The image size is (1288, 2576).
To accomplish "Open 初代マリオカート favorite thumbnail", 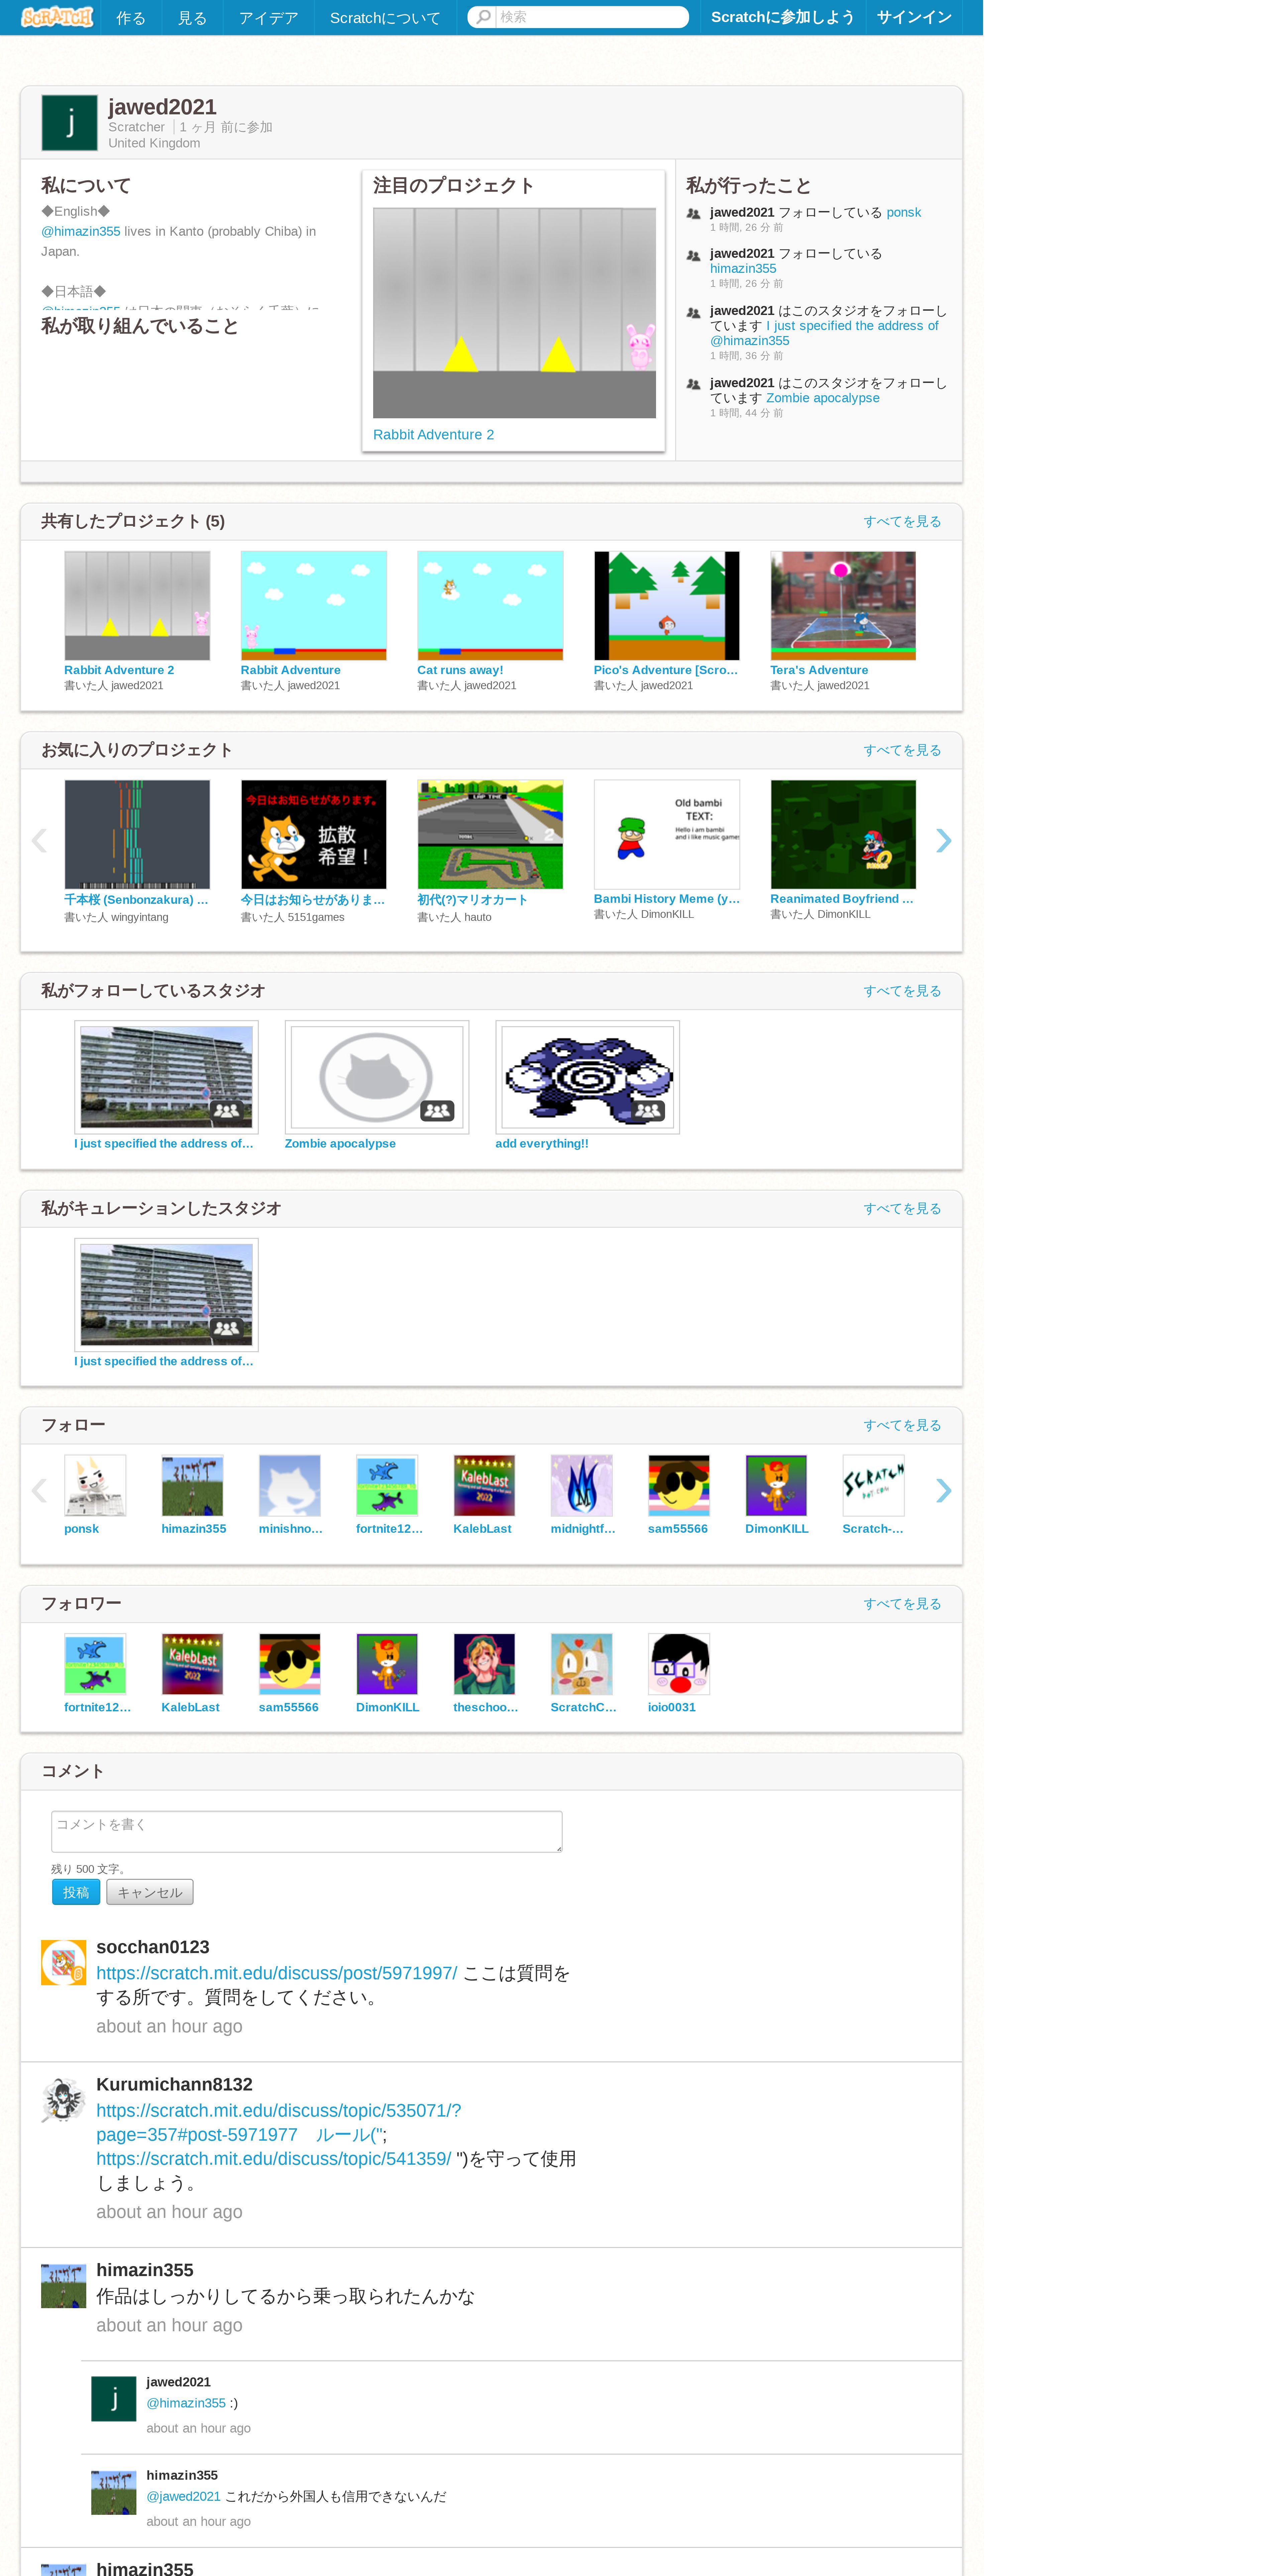I will 490,834.
